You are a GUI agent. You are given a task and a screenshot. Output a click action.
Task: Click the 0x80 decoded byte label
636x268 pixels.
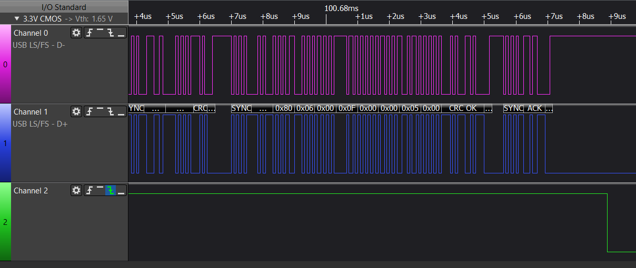[284, 108]
